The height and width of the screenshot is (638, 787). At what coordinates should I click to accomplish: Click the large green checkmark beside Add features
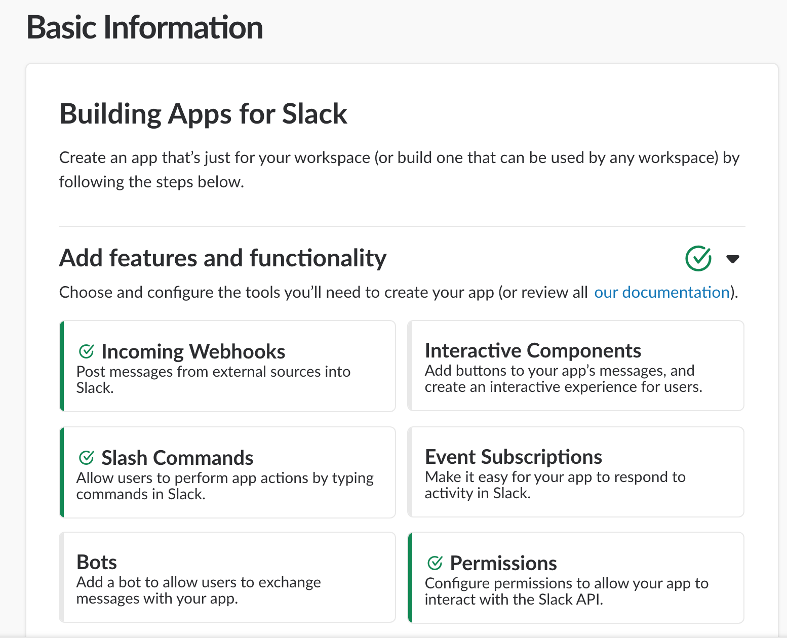[x=698, y=259]
